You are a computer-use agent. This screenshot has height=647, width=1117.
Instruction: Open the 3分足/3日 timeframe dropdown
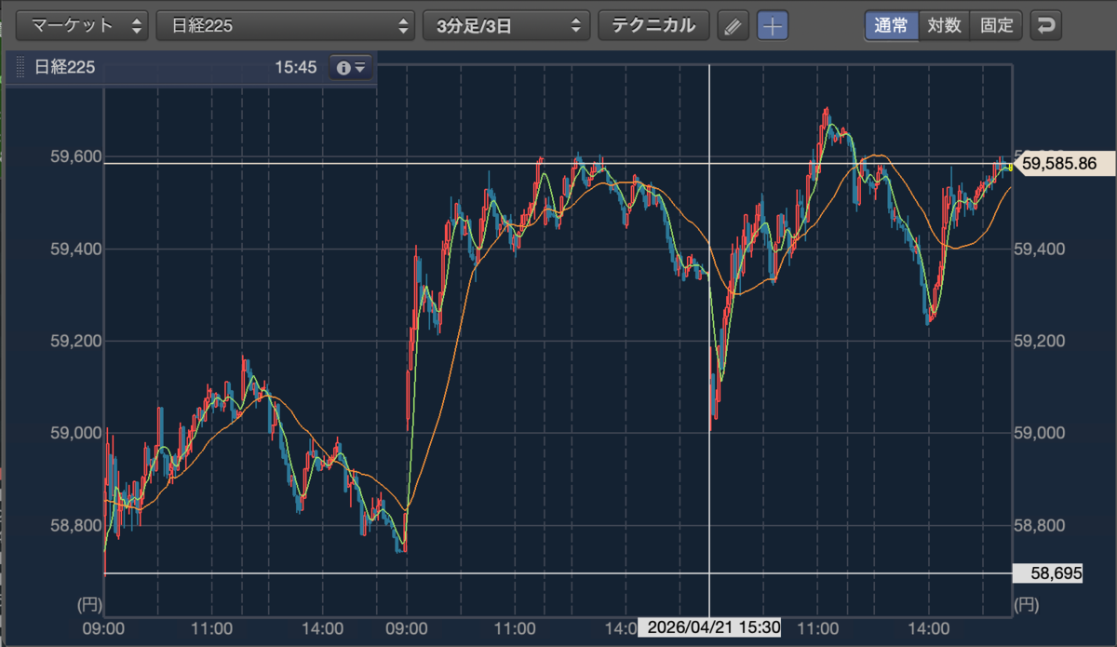(506, 25)
